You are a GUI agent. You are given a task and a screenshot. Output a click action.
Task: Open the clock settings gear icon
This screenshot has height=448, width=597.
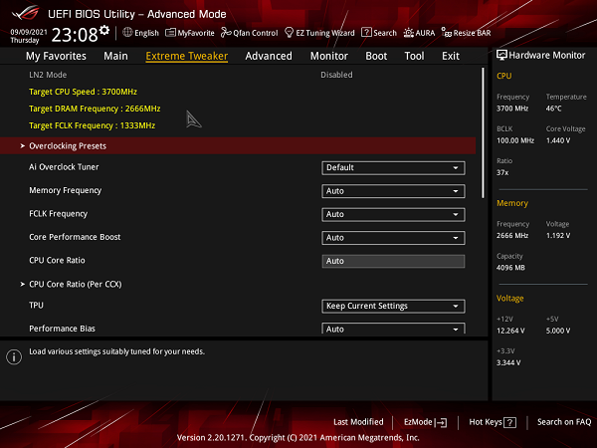[x=104, y=30]
